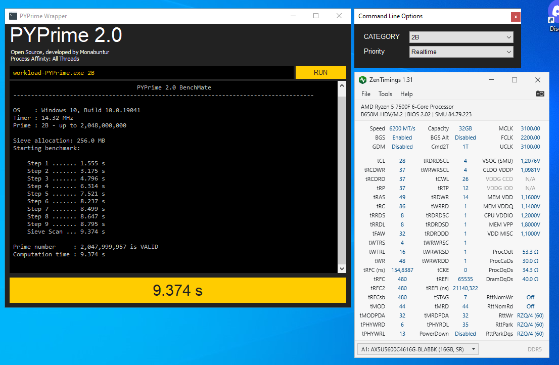559x365 pixels.
Task: Click the ProcOdt value 53.3 Ω
Action: (x=530, y=252)
